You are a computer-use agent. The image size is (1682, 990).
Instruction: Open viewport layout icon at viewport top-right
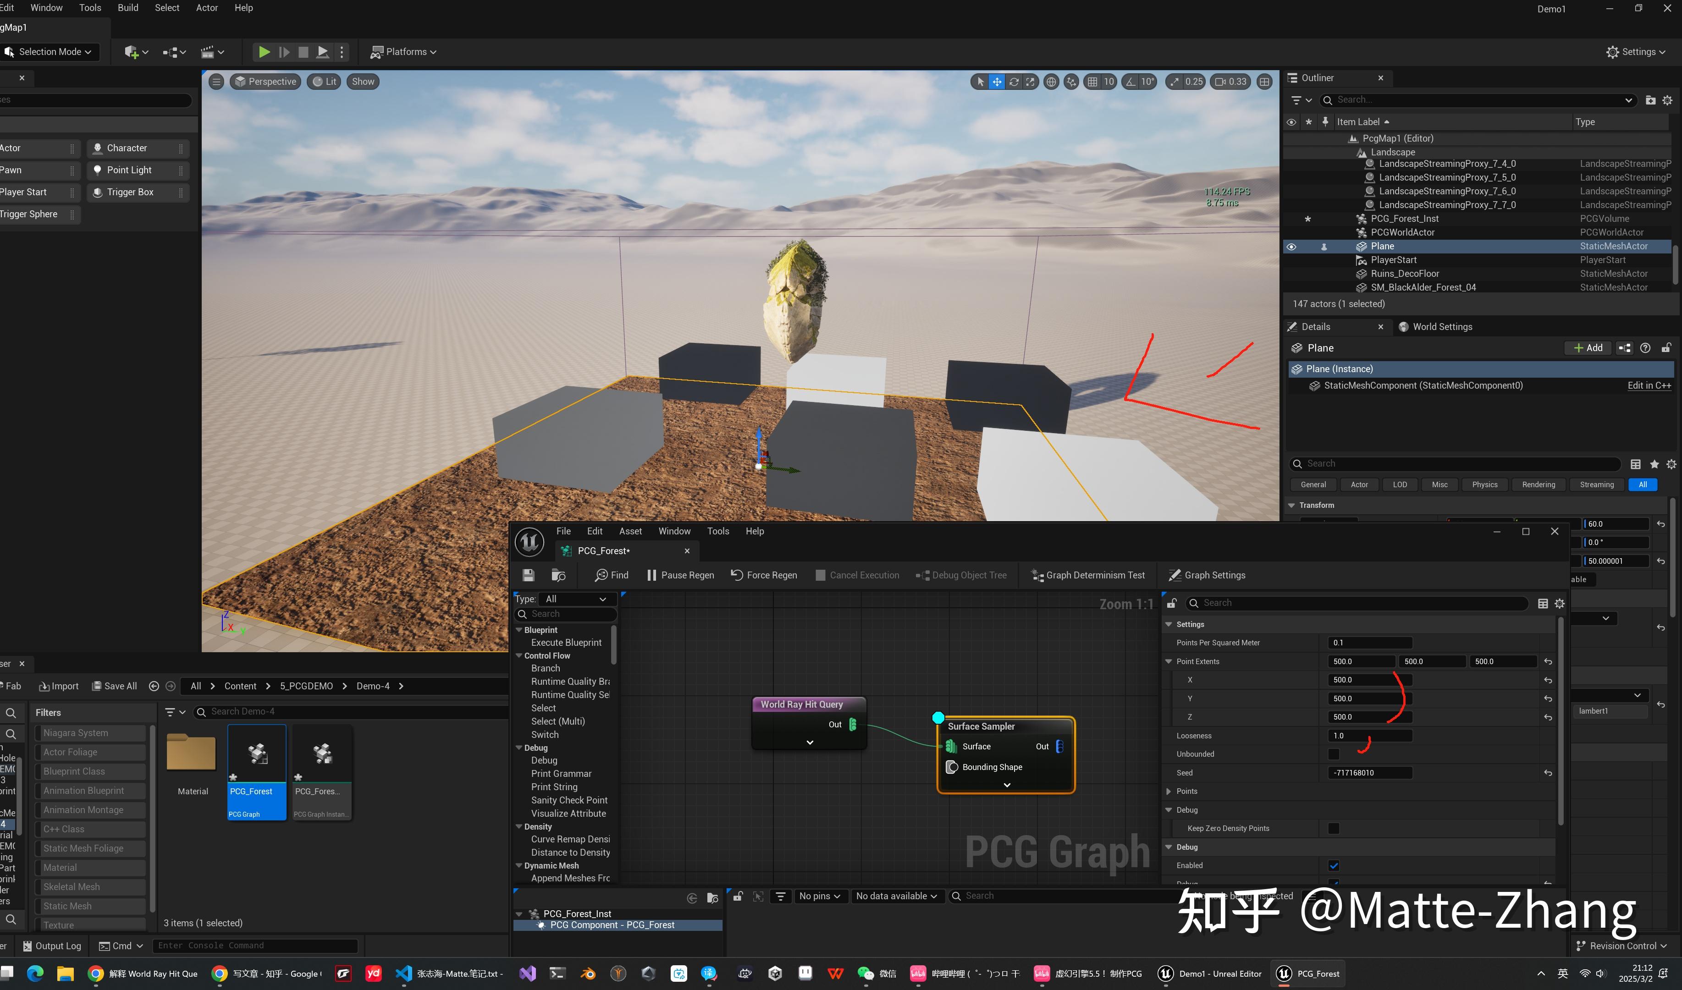[x=1264, y=82]
